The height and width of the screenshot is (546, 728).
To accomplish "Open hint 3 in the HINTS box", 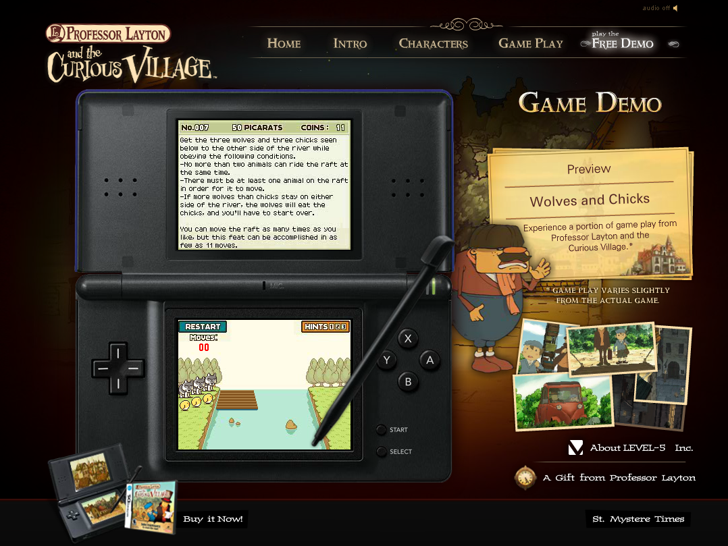I will [344, 327].
